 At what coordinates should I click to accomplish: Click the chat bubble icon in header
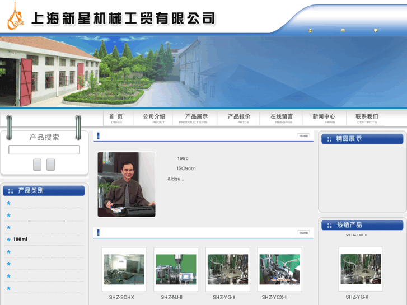click(x=376, y=30)
